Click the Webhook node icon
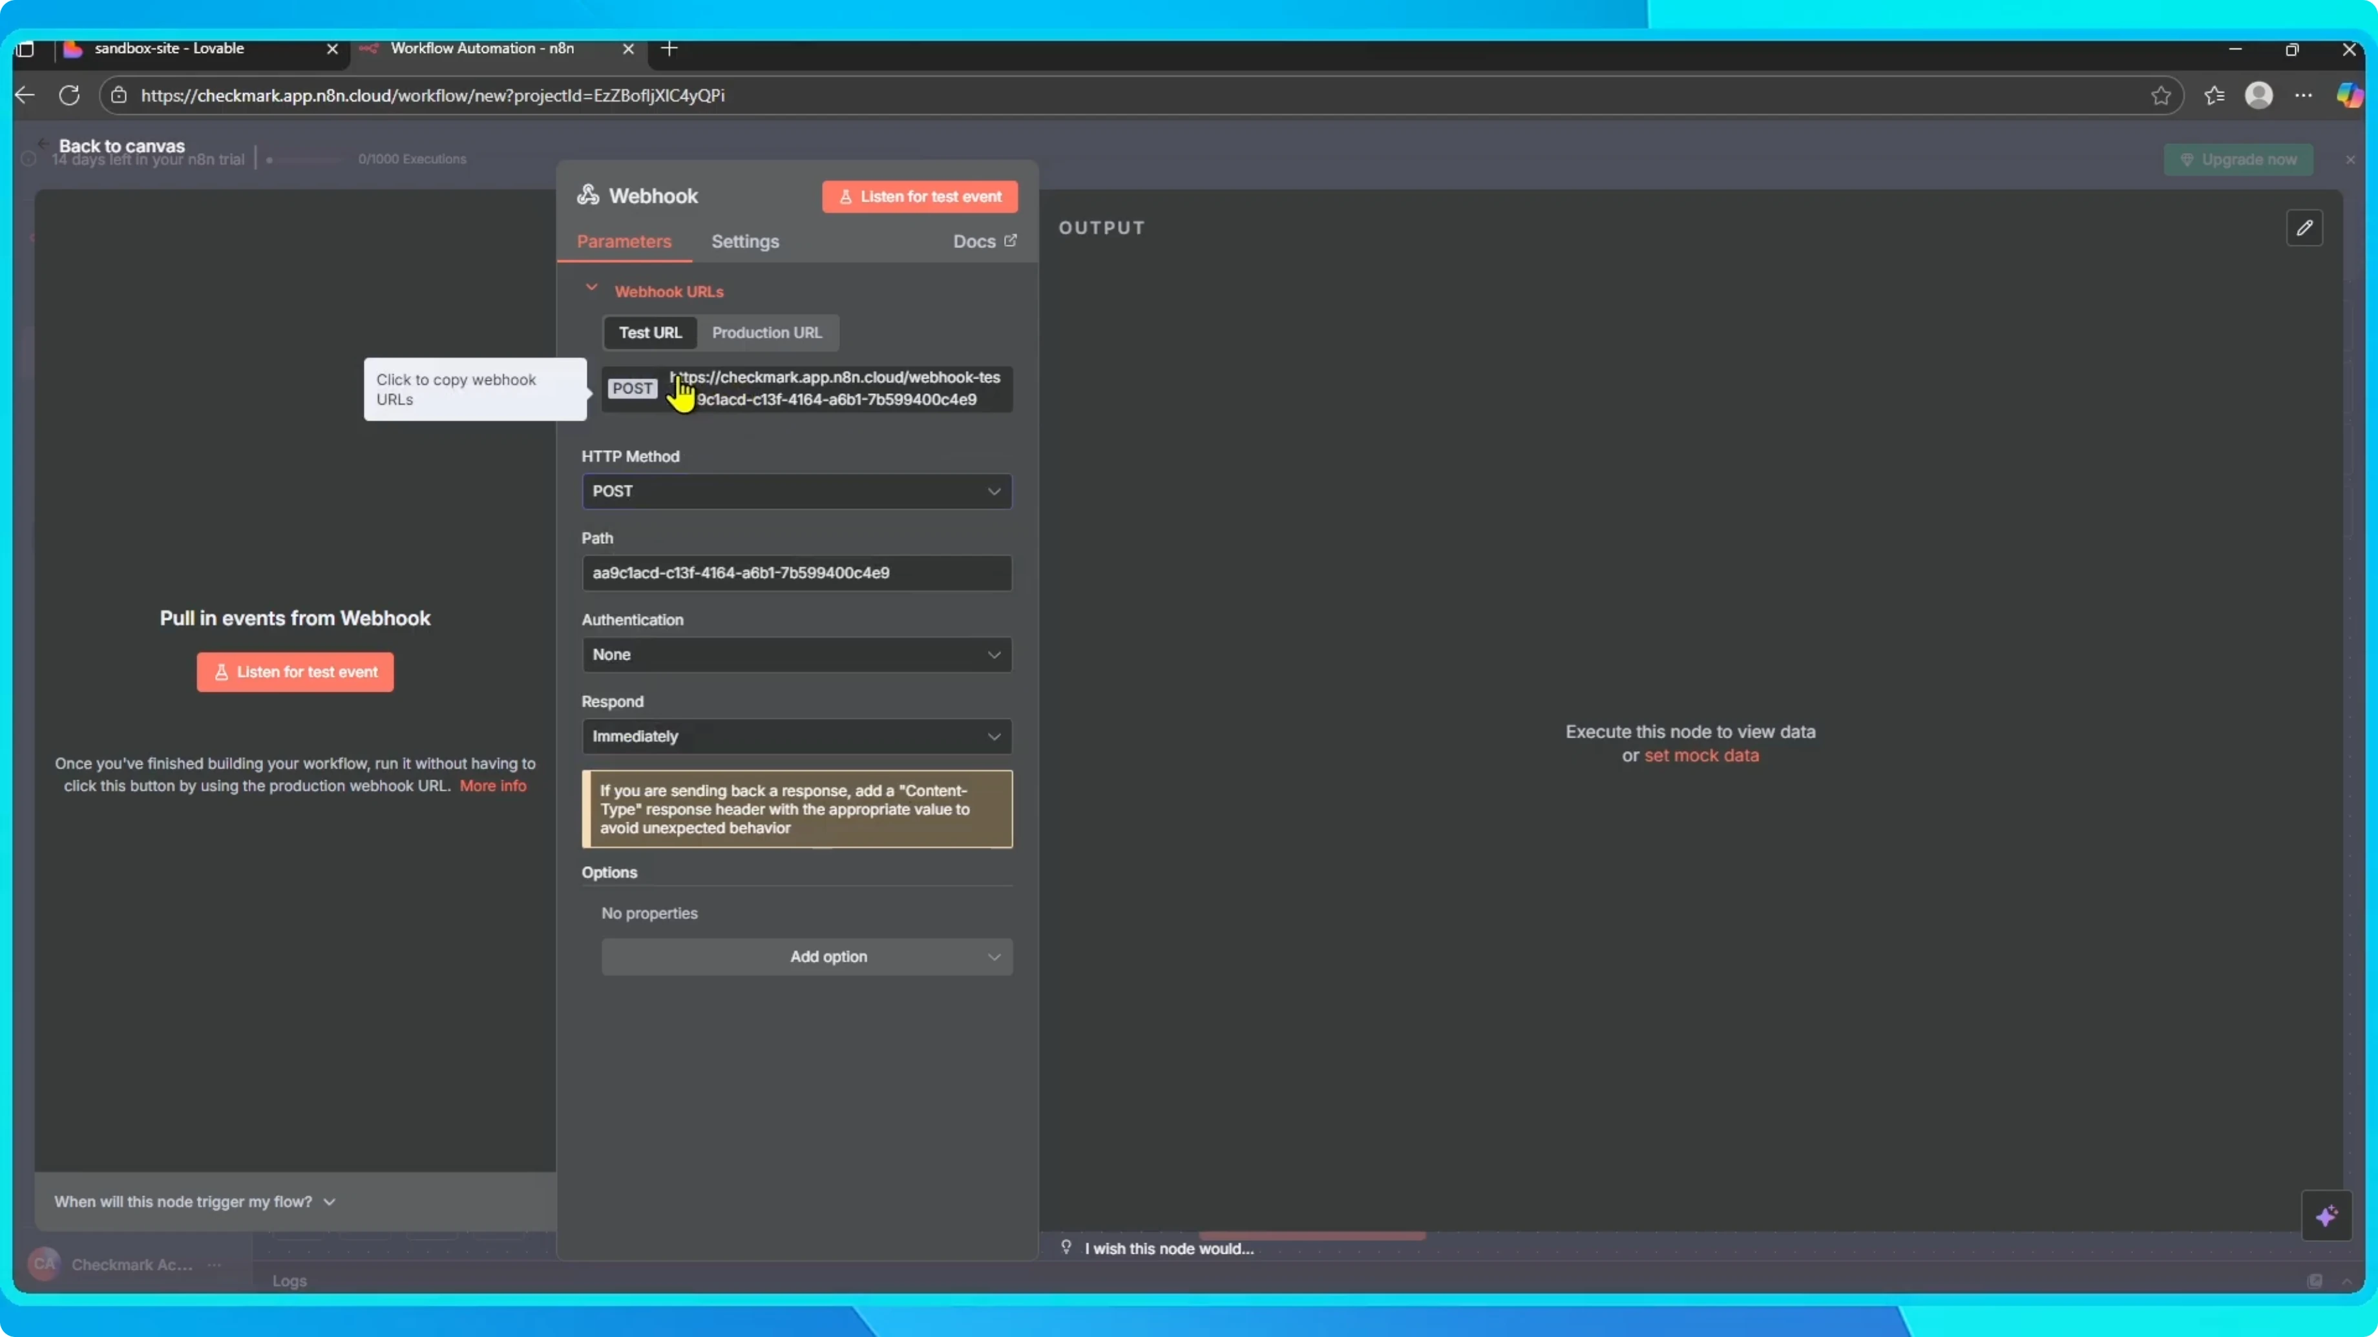This screenshot has width=2378, height=1337. click(x=588, y=194)
